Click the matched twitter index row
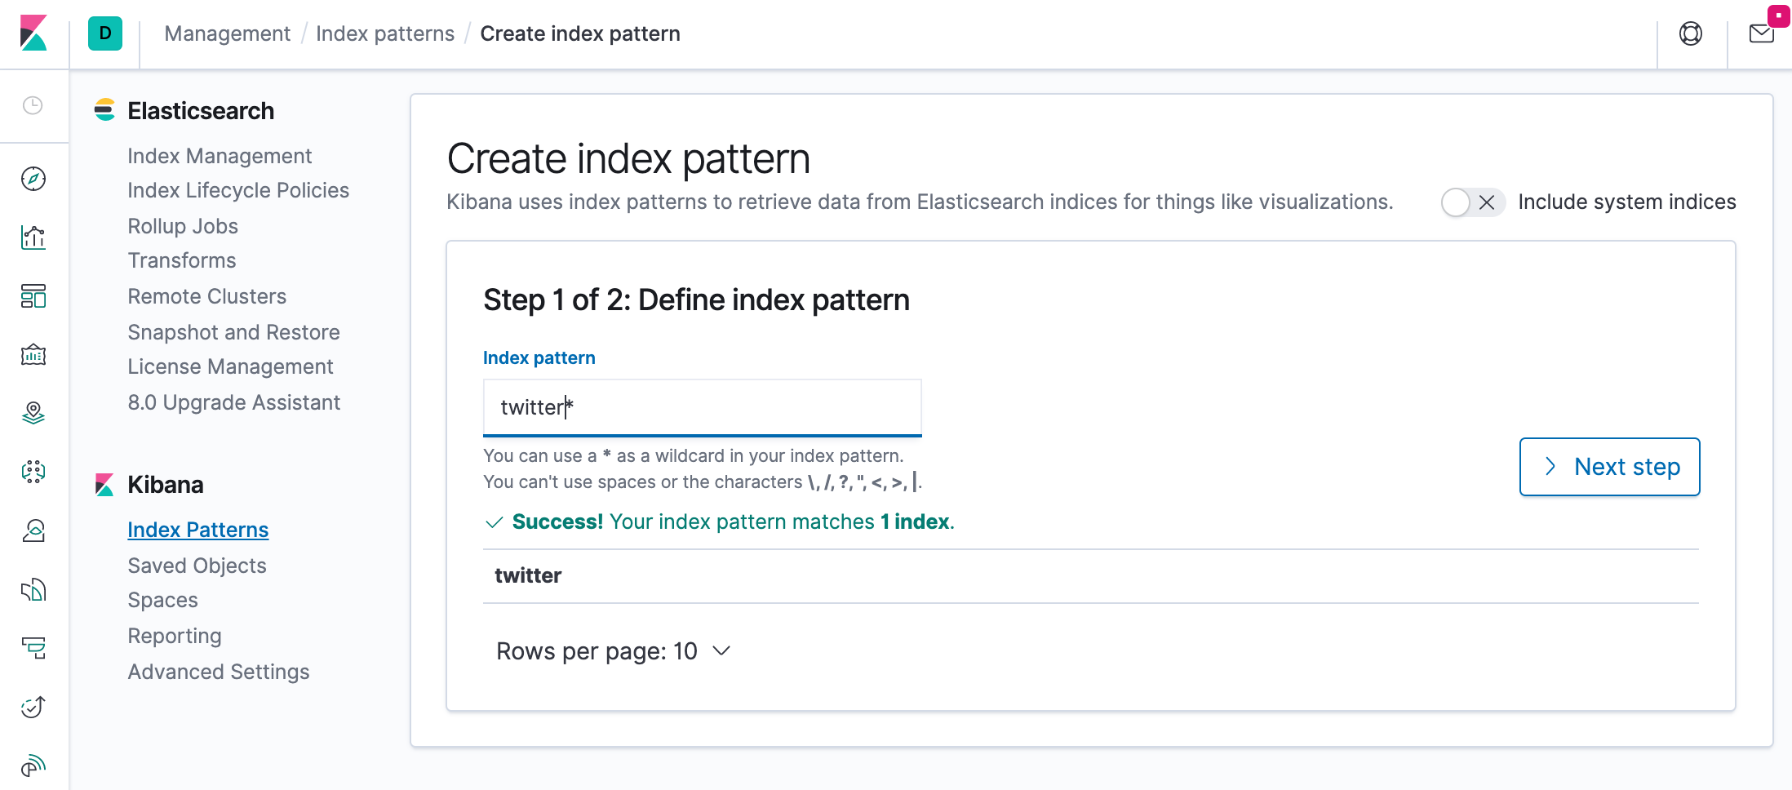This screenshot has width=1792, height=790. pos(1090,576)
